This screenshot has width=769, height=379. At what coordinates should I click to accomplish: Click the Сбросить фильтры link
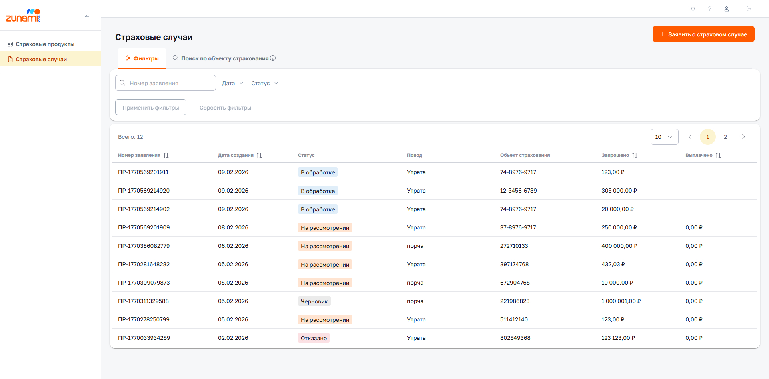coord(225,108)
